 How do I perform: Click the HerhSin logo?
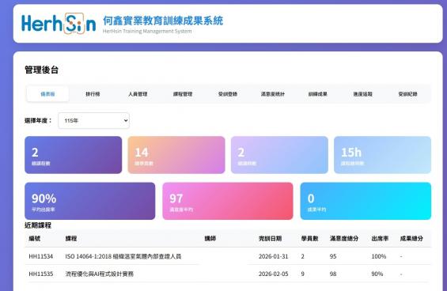pyautogui.click(x=59, y=24)
